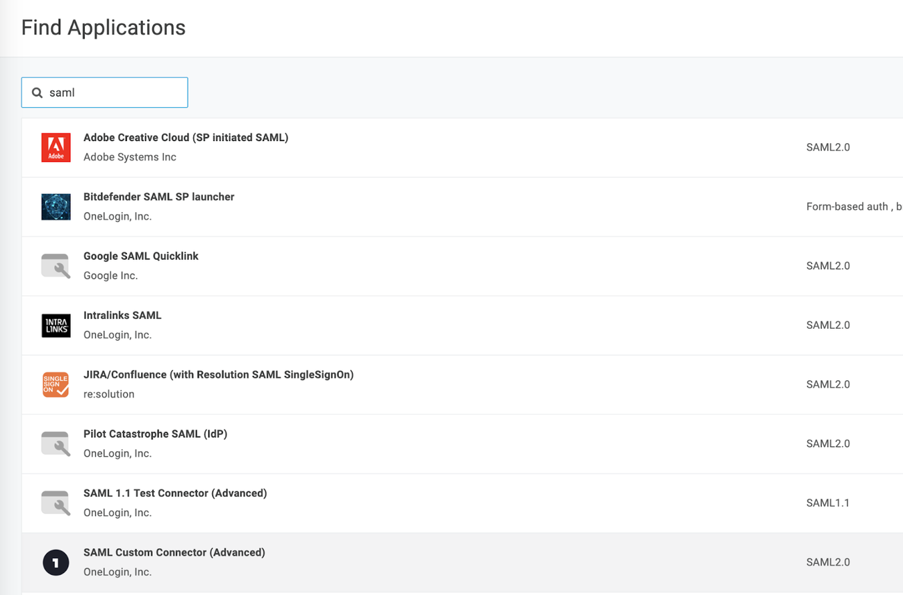Click OneLogin, Inc. under Pilot Catastrophe SAML

point(117,453)
